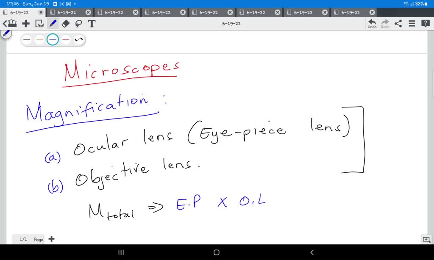Screen dimensions: 434x260
Task: Select the Eraser tool
Action: pyautogui.click(x=66, y=24)
